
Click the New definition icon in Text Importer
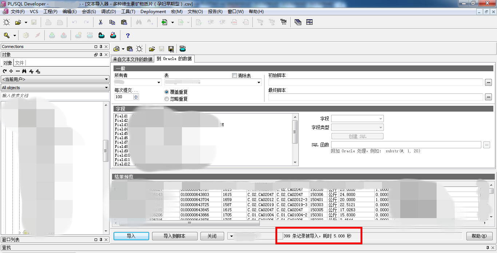click(x=139, y=49)
